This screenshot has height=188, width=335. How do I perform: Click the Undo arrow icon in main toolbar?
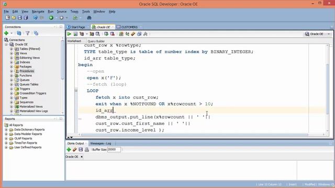tap(36, 18)
